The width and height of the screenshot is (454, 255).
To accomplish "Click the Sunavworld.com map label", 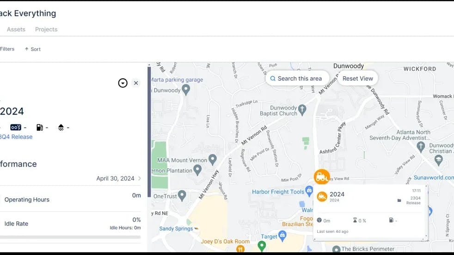I will (x=434, y=177).
